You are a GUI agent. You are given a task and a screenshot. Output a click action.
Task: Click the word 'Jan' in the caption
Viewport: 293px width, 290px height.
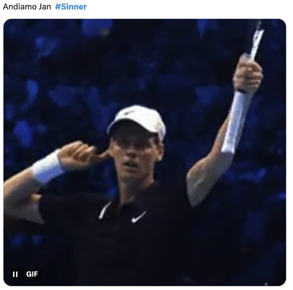point(45,6)
